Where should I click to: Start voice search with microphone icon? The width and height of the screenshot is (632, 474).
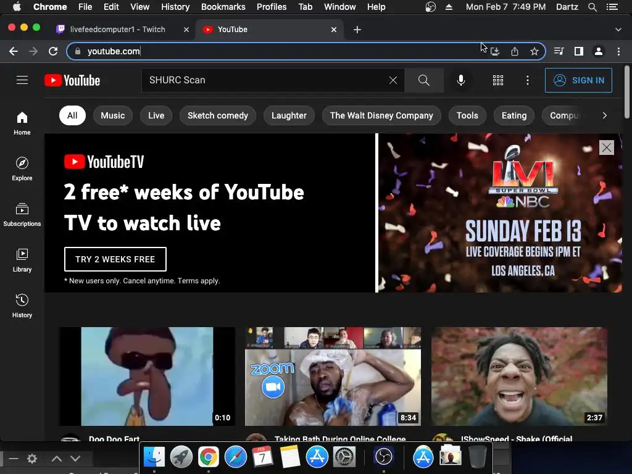pyautogui.click(x=460, y=80)
